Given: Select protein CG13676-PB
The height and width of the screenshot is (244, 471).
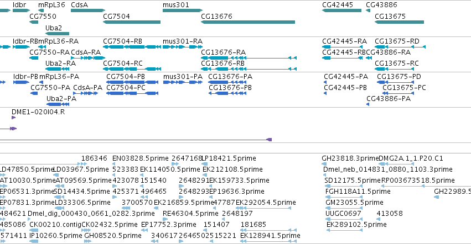Looking at the screenshot, I should click(x=227, y=93).
